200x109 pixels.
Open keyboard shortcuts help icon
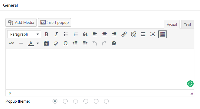[114, 43]
